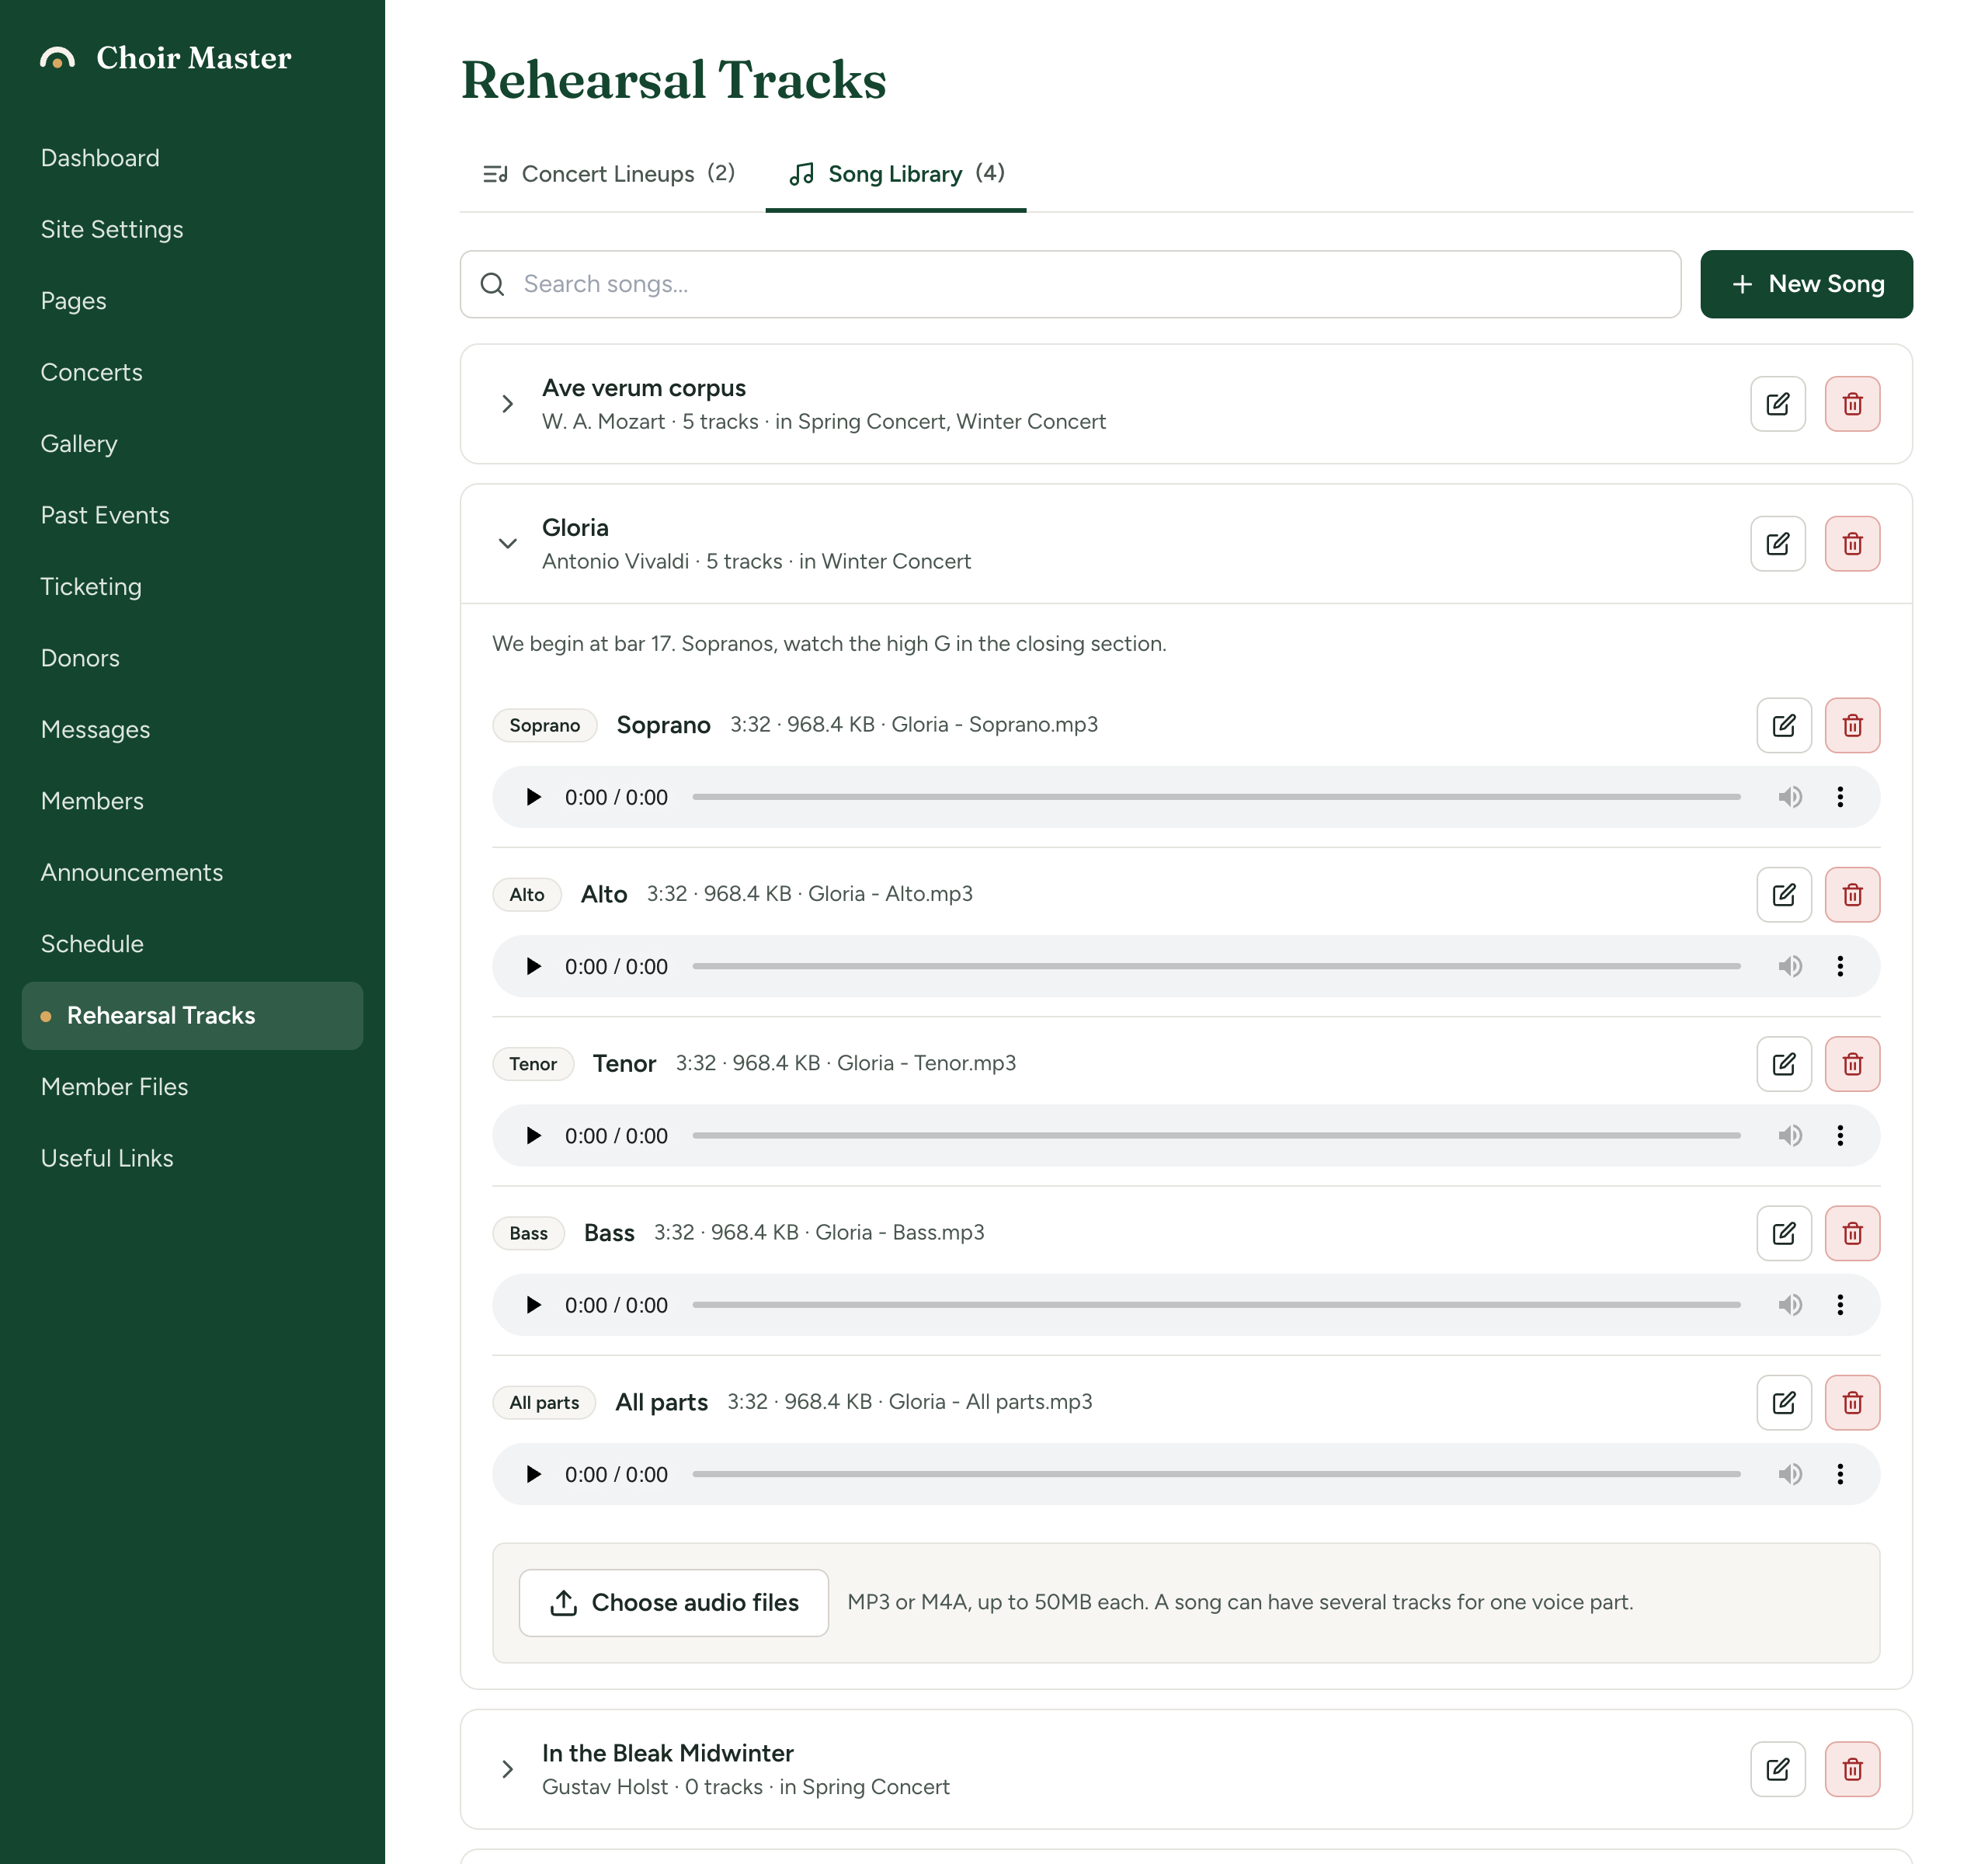Mute the Alto track player
The height and width of the screenshot is (1864, 1988).
pos(1789,966)
